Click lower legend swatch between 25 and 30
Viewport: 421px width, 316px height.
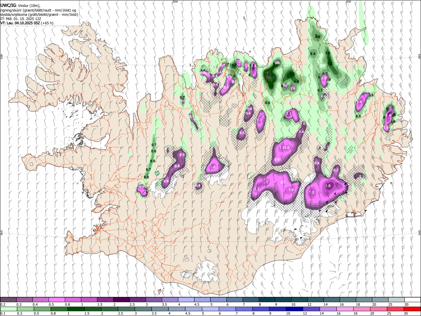[395, 309]
